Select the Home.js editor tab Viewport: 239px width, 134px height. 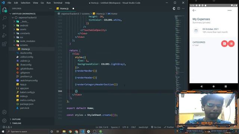(x=65, y=9)
